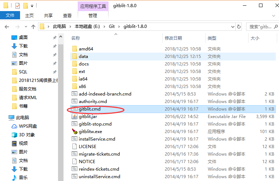The width and height of the screenshot is (279, 181).
Task: Open WPS网盘 cloud icon in sidebar
Action: [x=14, y=126]
